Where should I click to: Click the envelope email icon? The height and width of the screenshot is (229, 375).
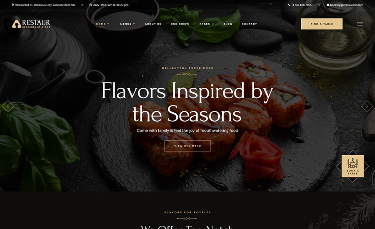coord(328,5)
